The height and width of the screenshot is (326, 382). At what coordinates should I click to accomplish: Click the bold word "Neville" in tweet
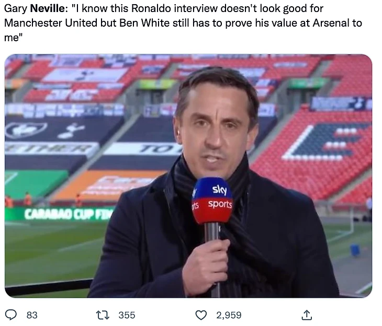pyautogui.click(x=47, y=9)
